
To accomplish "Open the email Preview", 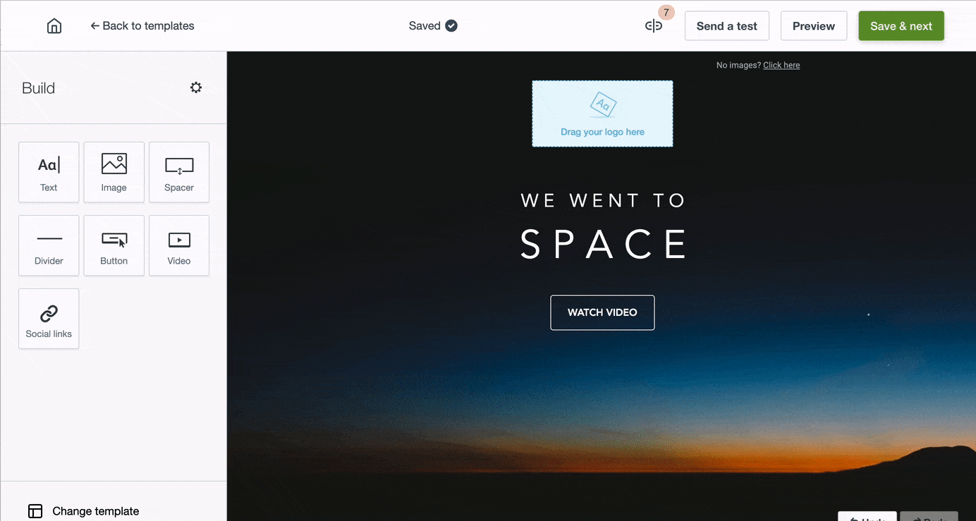I will tap(814, 26).
